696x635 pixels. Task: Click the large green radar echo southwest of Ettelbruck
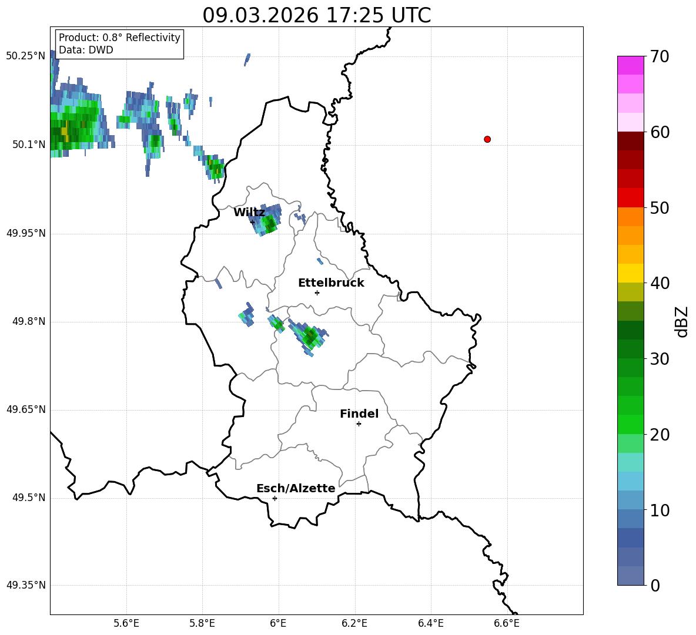tap(309, 337)
